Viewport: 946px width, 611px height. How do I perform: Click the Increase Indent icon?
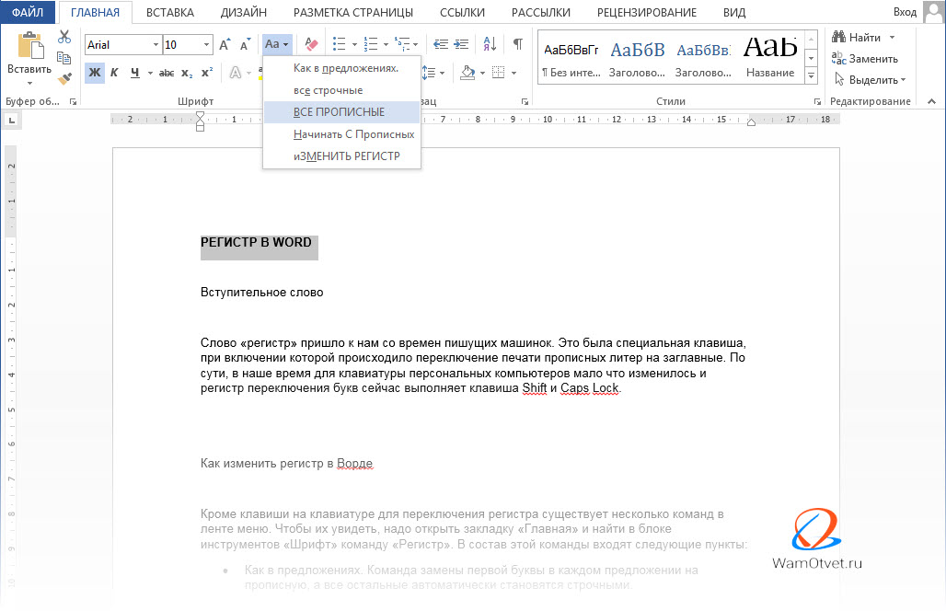(461, 44)
